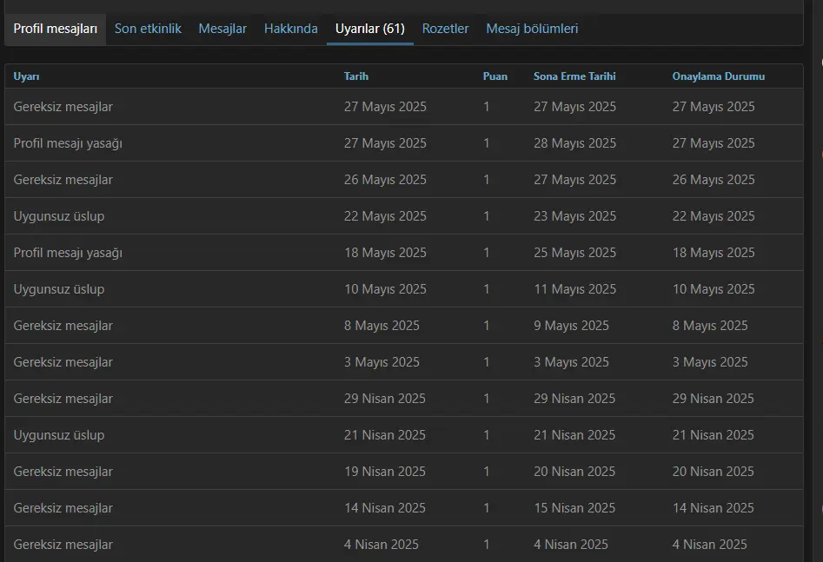Click the Puan column header

pos(495,76)
